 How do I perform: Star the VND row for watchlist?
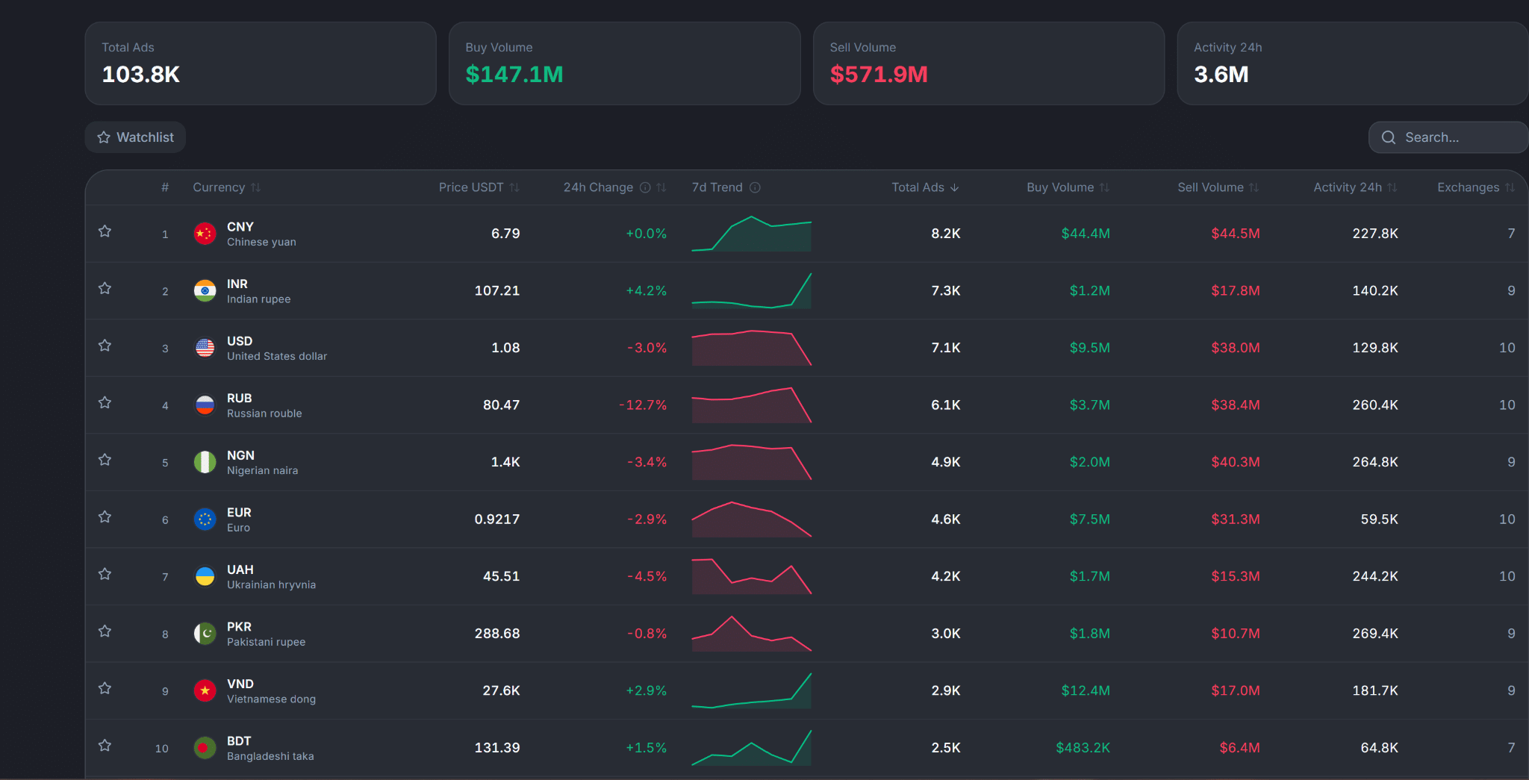pos(105,688)
